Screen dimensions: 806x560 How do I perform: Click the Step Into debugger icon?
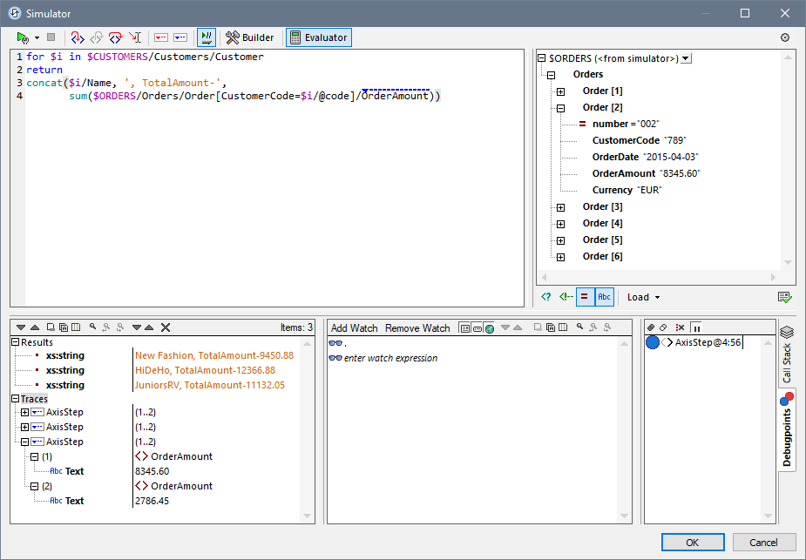(x=77, y=37)
